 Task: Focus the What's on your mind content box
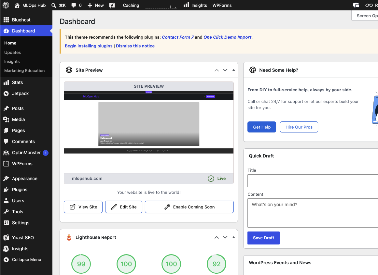[x=313, y=213]
